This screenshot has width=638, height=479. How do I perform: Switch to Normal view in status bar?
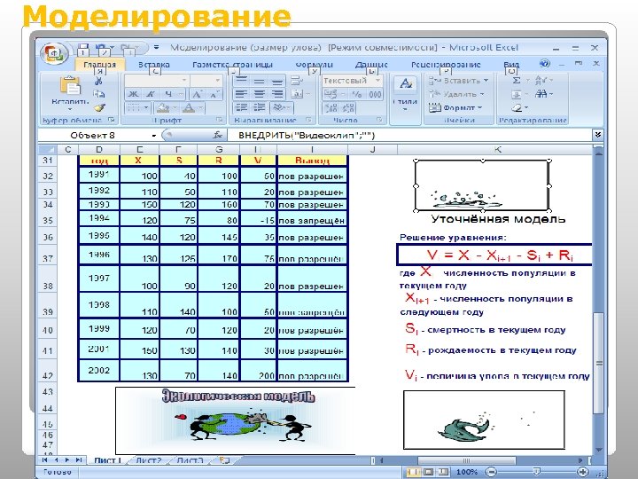point(414,472)
